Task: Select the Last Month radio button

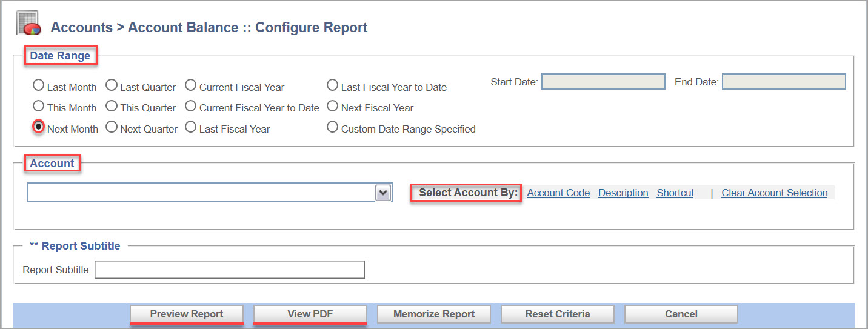Action: tap(38, 85)
